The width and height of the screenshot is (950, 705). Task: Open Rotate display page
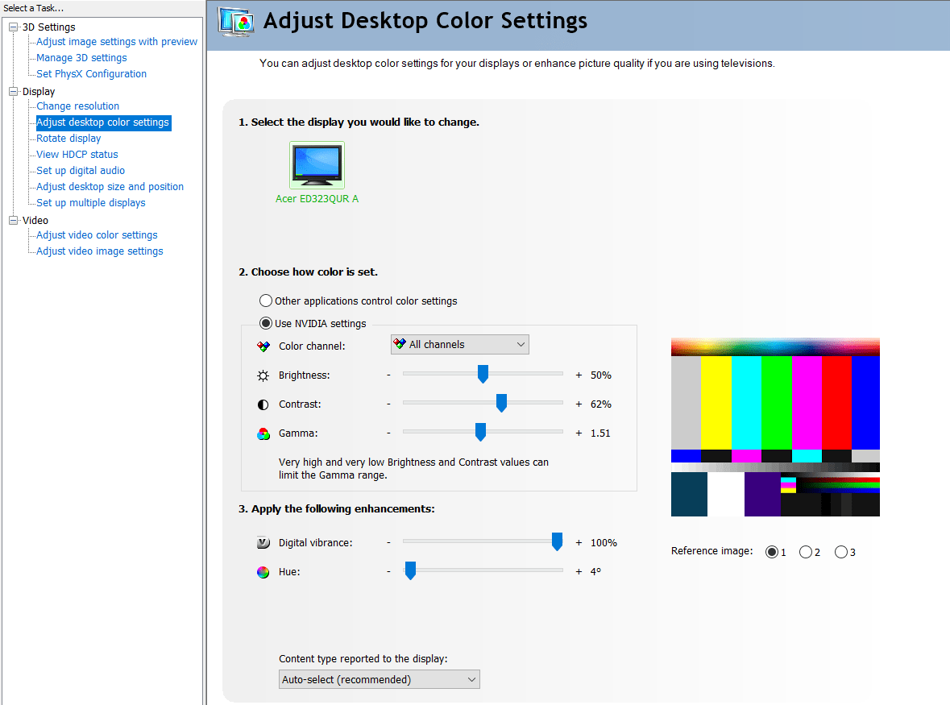coord(68,138)
